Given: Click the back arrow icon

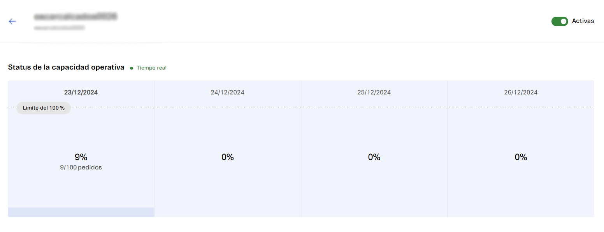Looking at the screenshot, I should pos(12,21).
